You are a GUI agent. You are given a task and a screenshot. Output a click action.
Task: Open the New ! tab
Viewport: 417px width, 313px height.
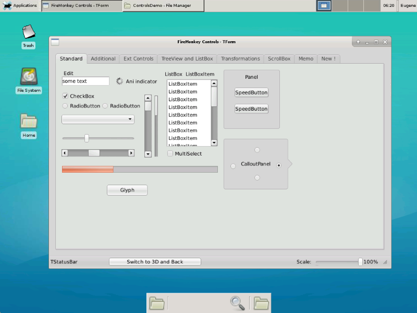[329, 58]
